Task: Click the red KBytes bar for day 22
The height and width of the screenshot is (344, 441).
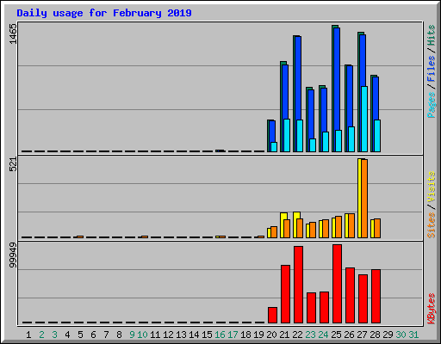Action: tap(298, 285)
